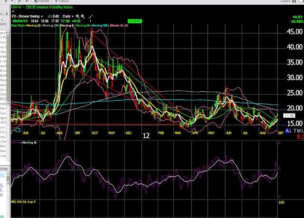Click the green MovAvg 50 legend label
Image resolution: width=304 pixels, height=218 pixels.
point(83,25)
